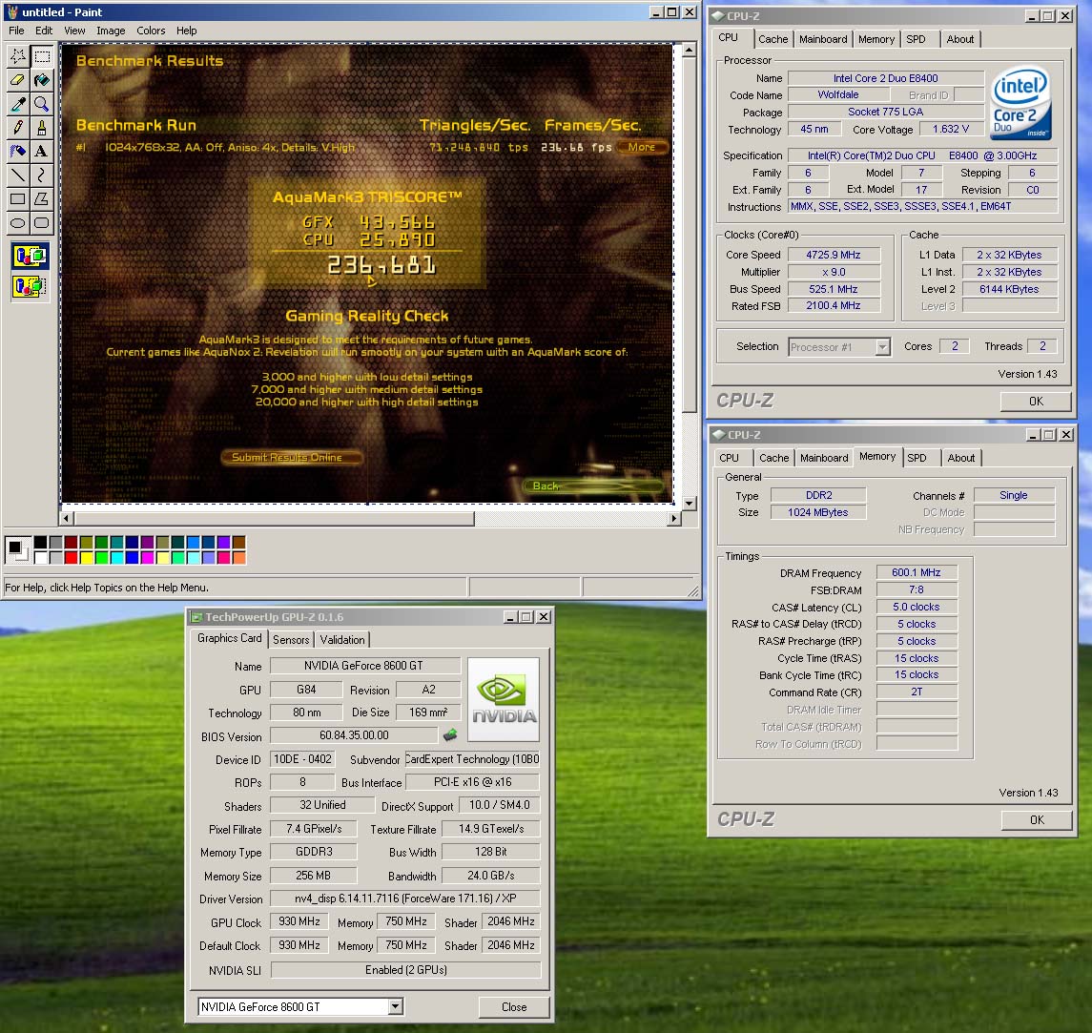Pick the Pick Color eyedropper tool
This screenshot has height=1033, width=1092.
(18, 104)
